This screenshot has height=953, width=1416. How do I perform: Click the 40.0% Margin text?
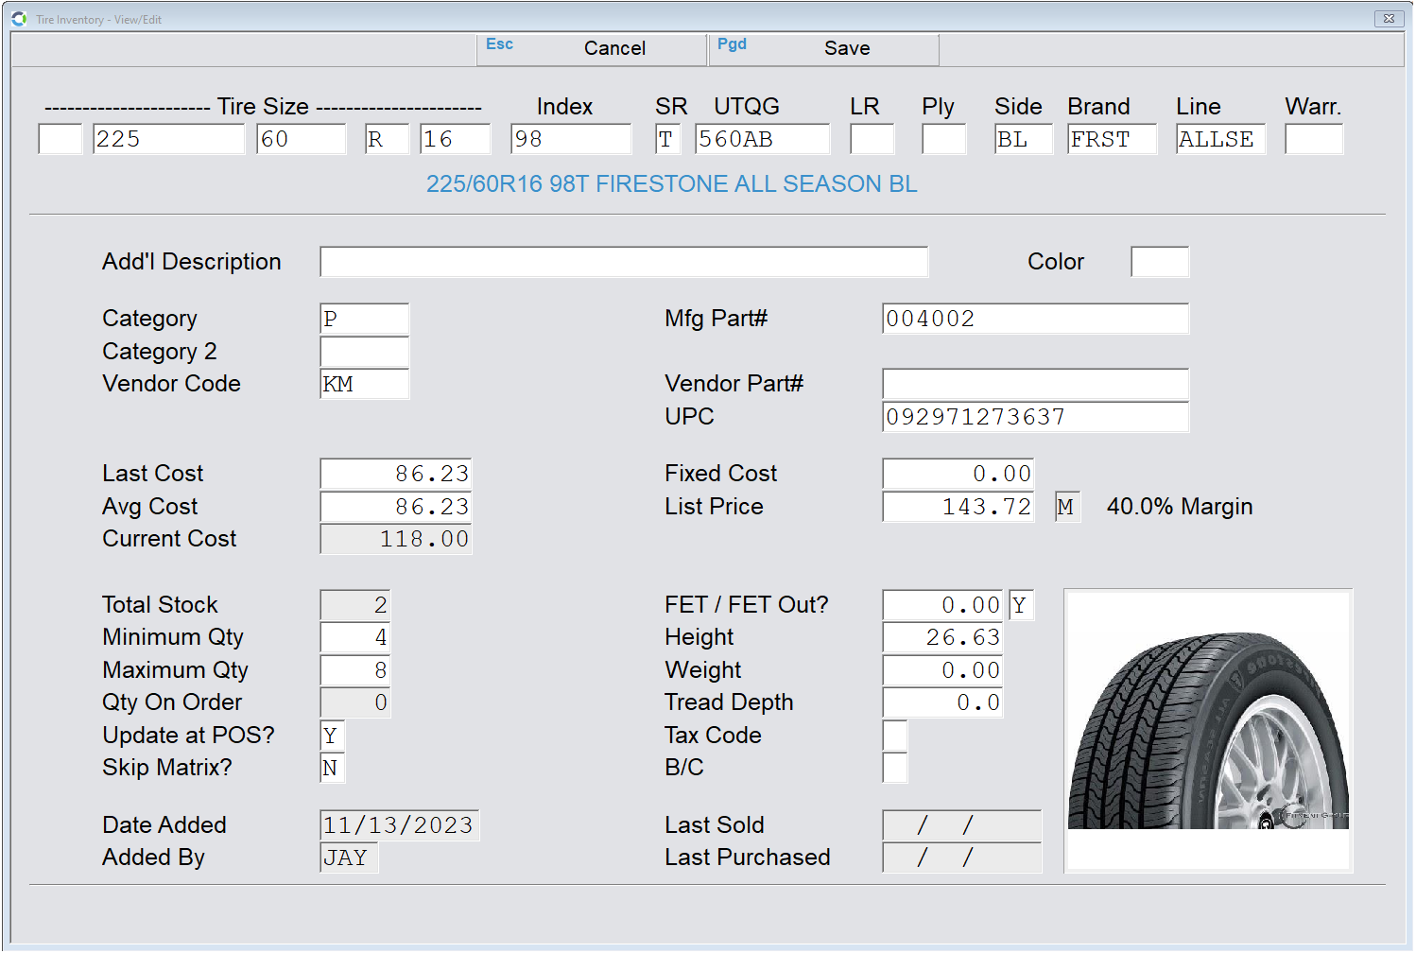pos(1180,507)
